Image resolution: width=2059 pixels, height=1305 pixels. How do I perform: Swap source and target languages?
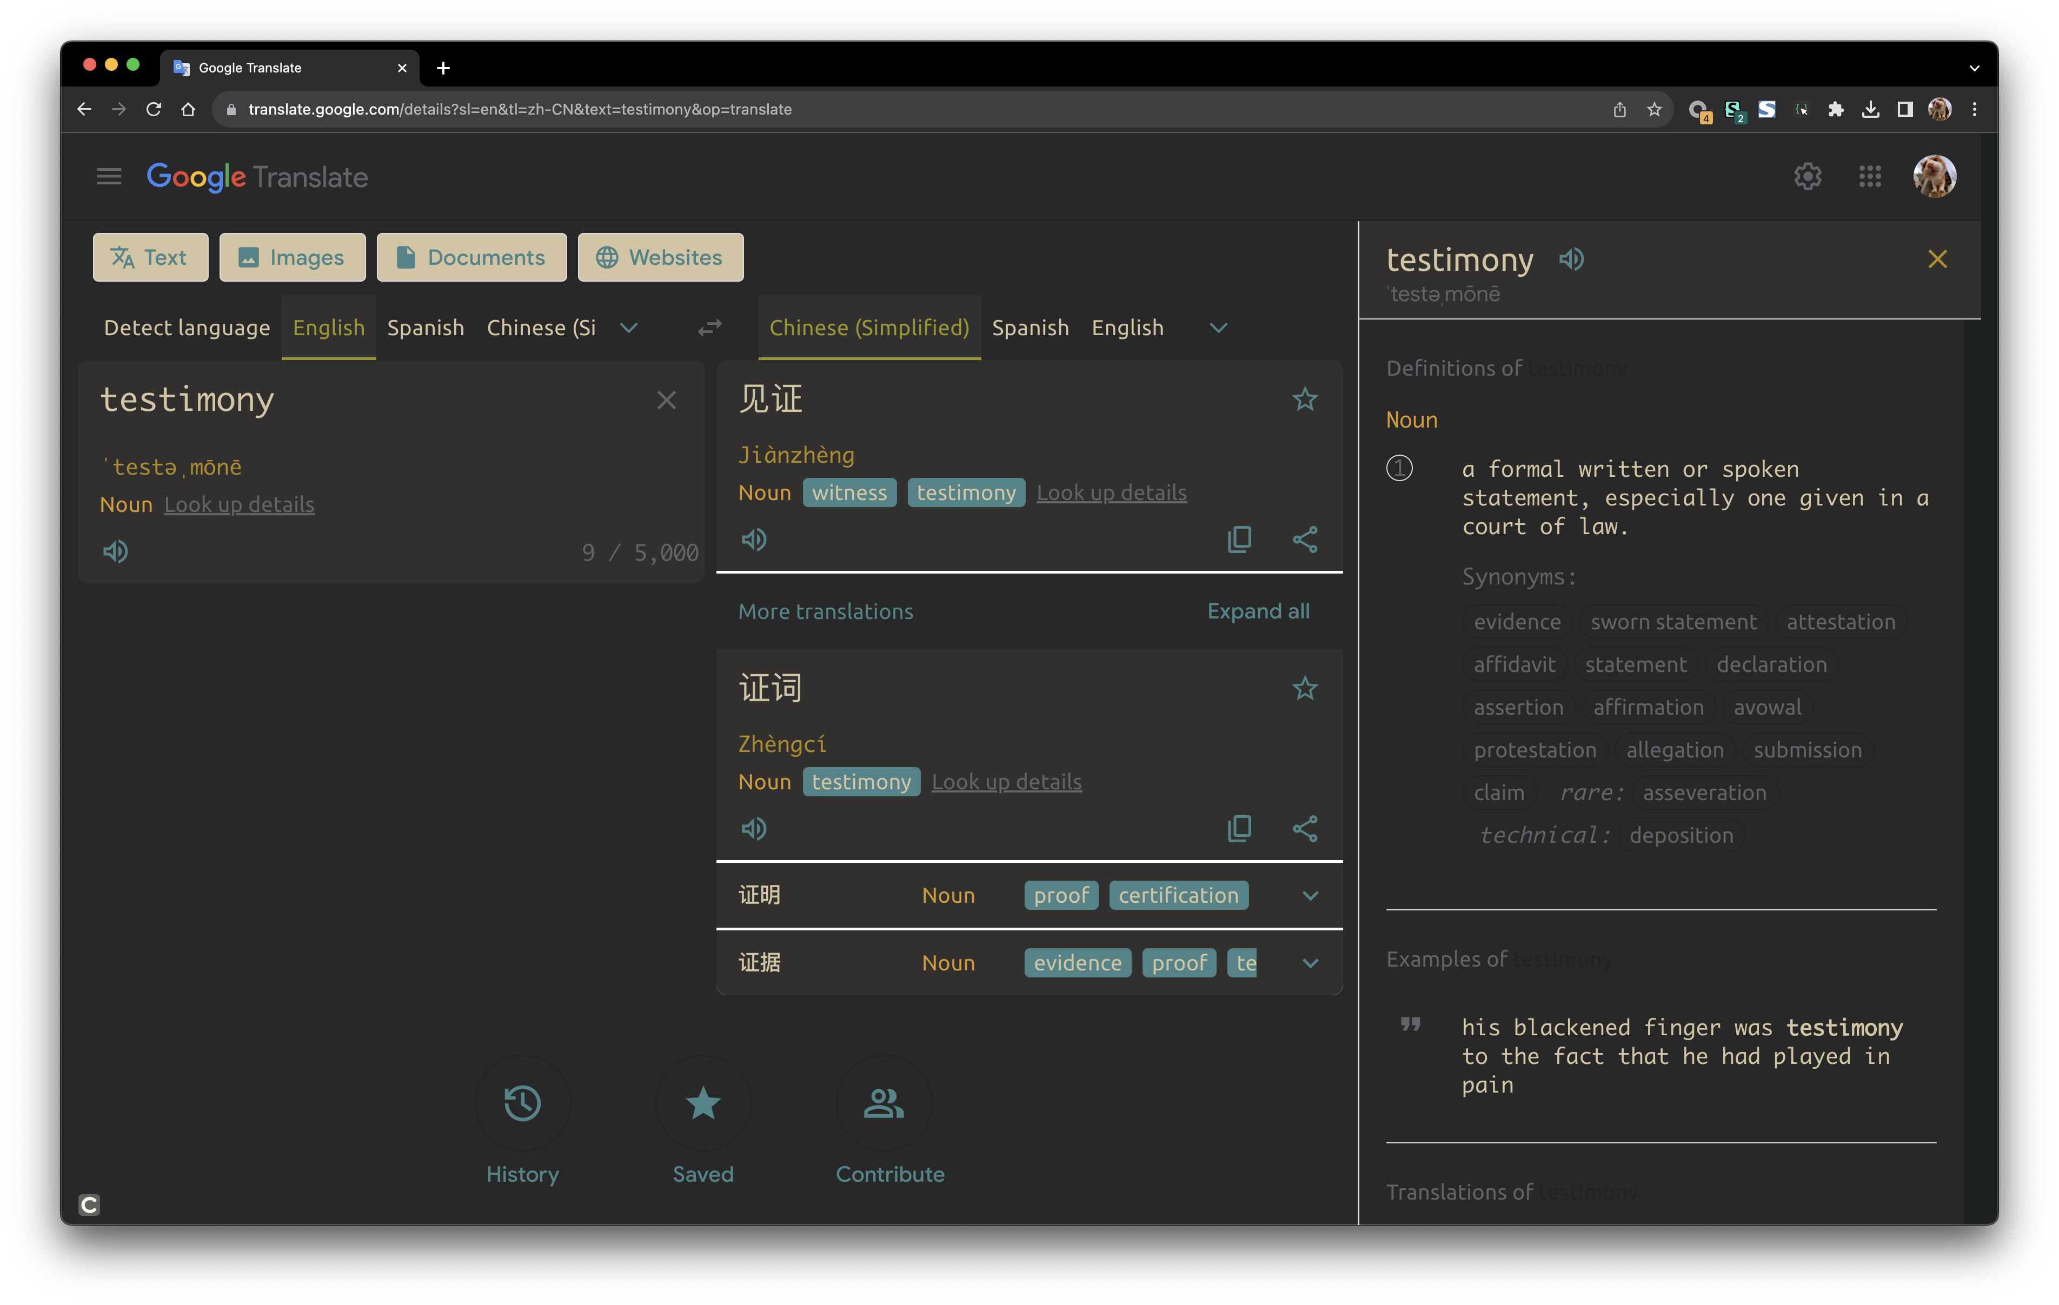[x=709, y=328]
